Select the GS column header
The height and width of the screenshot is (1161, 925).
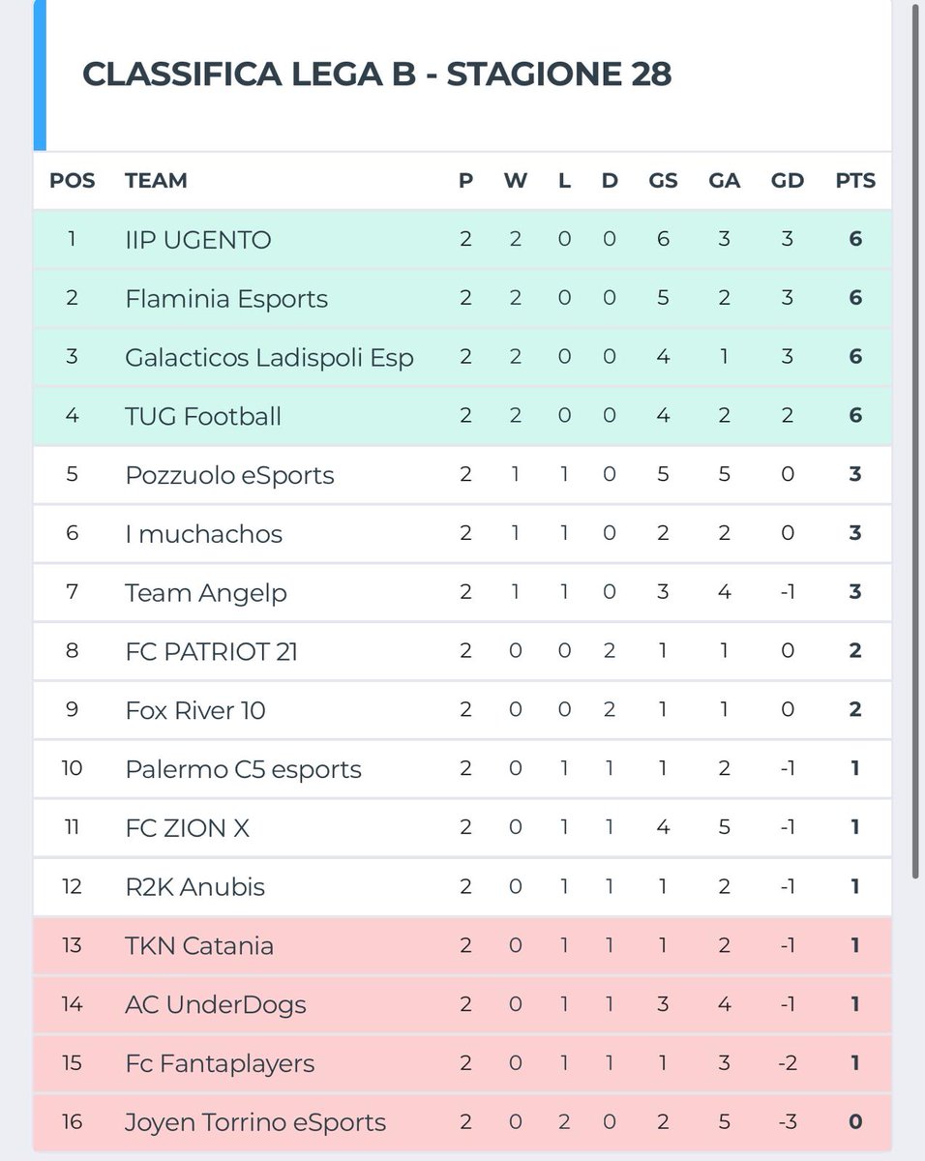pos(663,181)
